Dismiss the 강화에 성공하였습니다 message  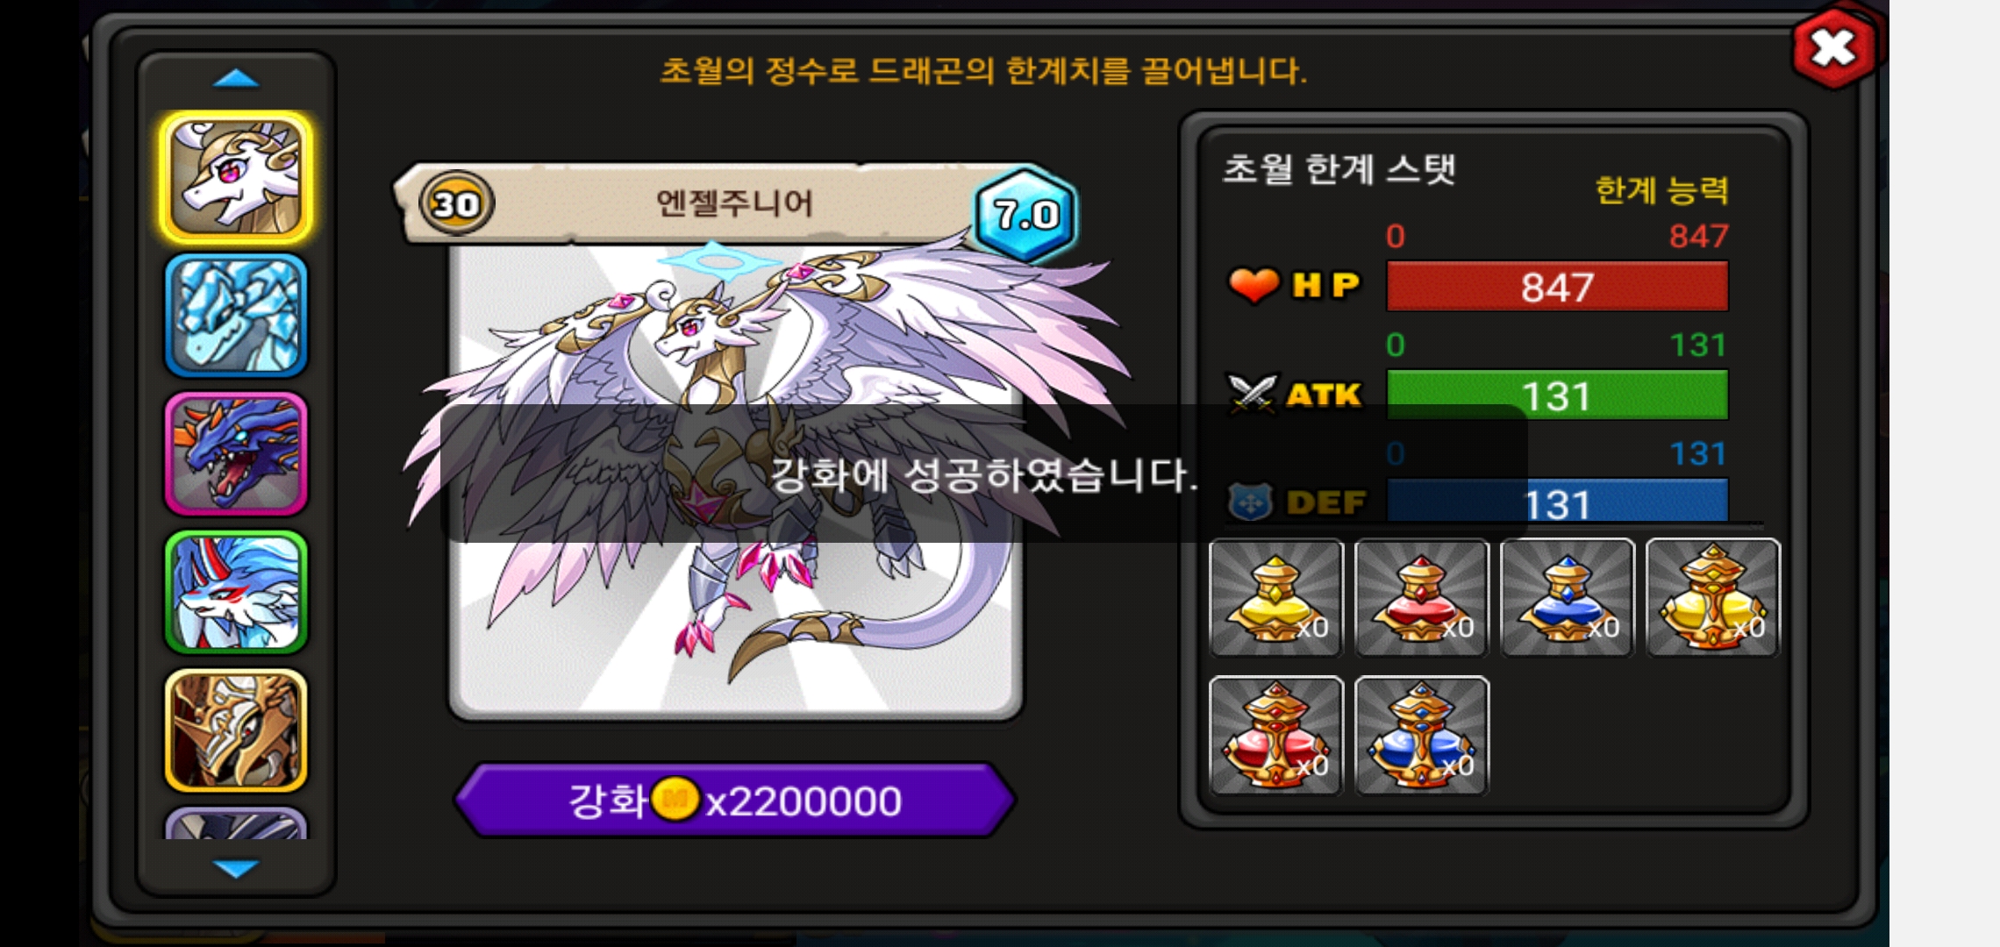point(983,473)
